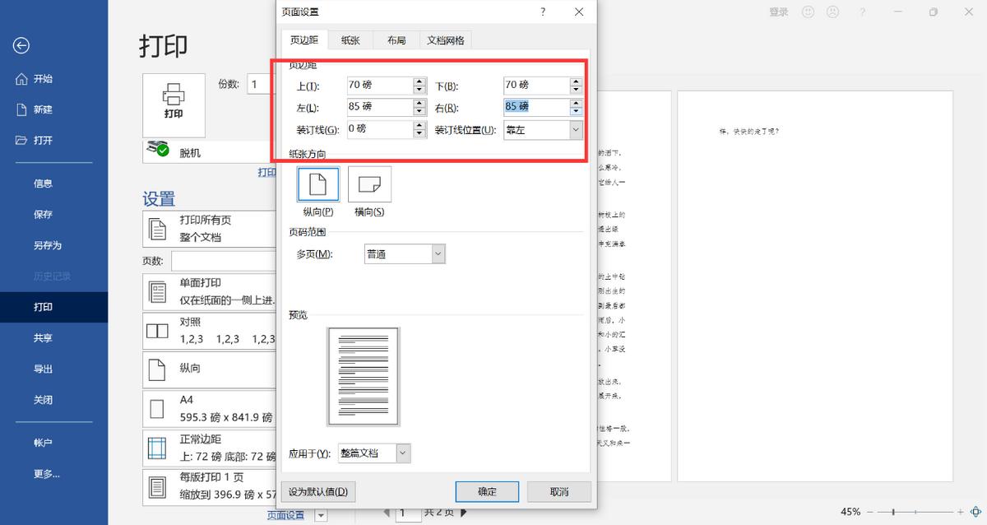Switch to the 纸张 (Paper) tab

pyautogui.click(x=350, y=39)
